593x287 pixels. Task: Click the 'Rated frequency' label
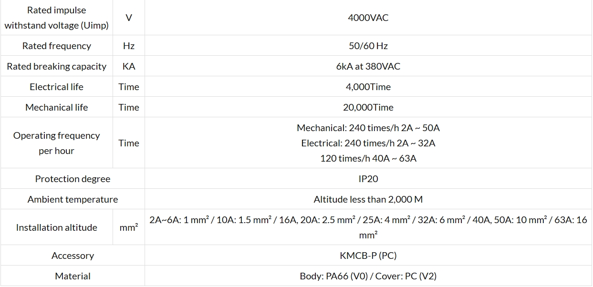(56, 46)
